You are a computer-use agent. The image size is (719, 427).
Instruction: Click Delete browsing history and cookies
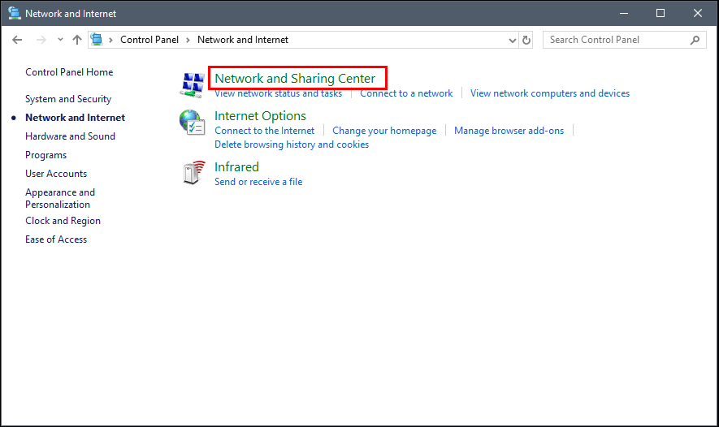click(x=292, y=144)
